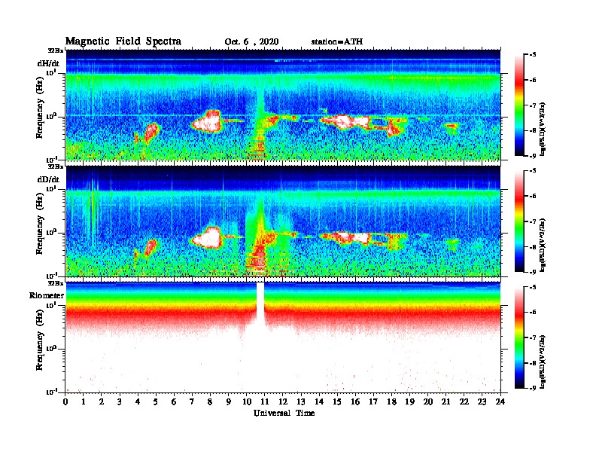The image size is (596, 461).
Task: Click the date "Oct. 6 , 2020"
Action: (251, 41)
